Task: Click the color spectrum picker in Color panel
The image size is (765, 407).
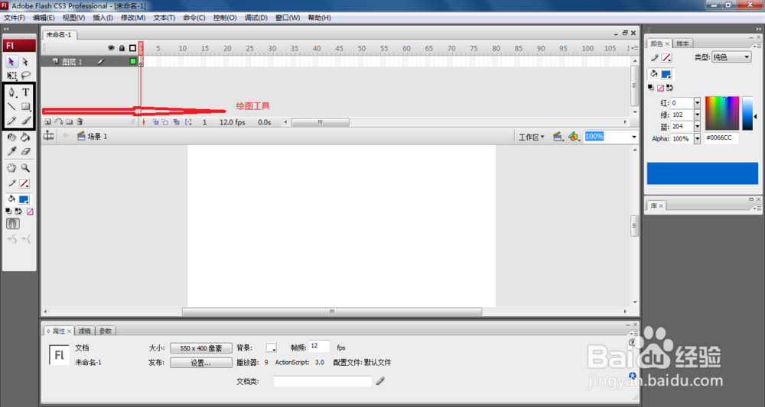Action: 722,114
